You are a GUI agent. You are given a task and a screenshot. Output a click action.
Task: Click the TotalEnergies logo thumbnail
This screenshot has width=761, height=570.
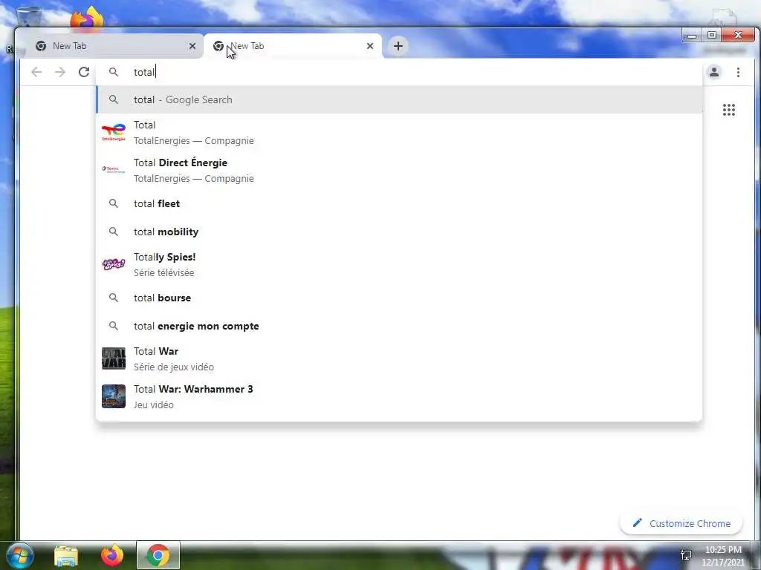coord(114,132)
